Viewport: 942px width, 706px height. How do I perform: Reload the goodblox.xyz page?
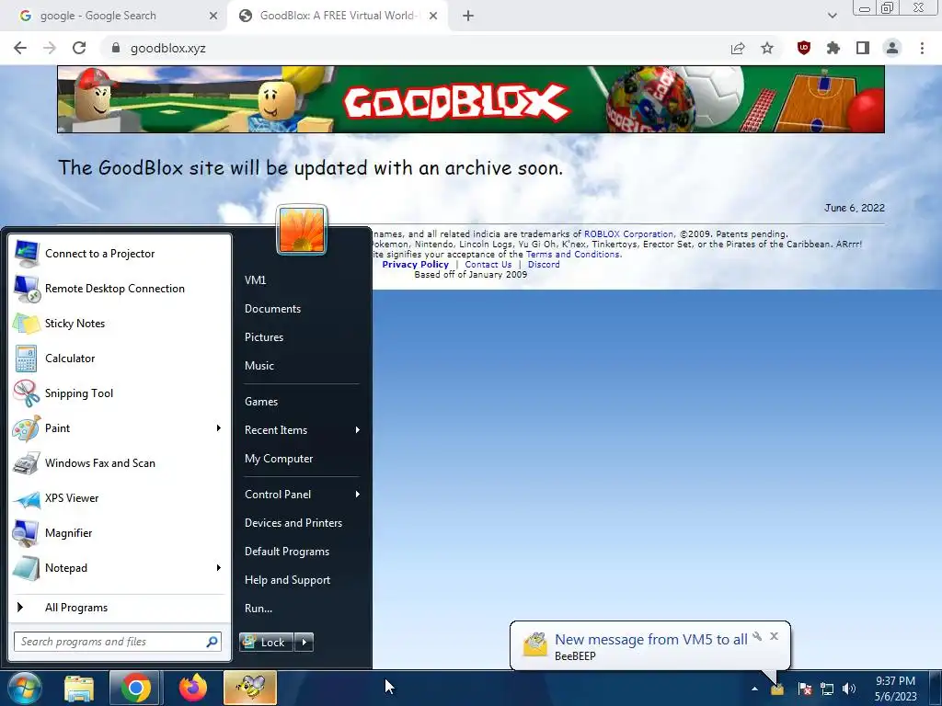click(79, 48)
